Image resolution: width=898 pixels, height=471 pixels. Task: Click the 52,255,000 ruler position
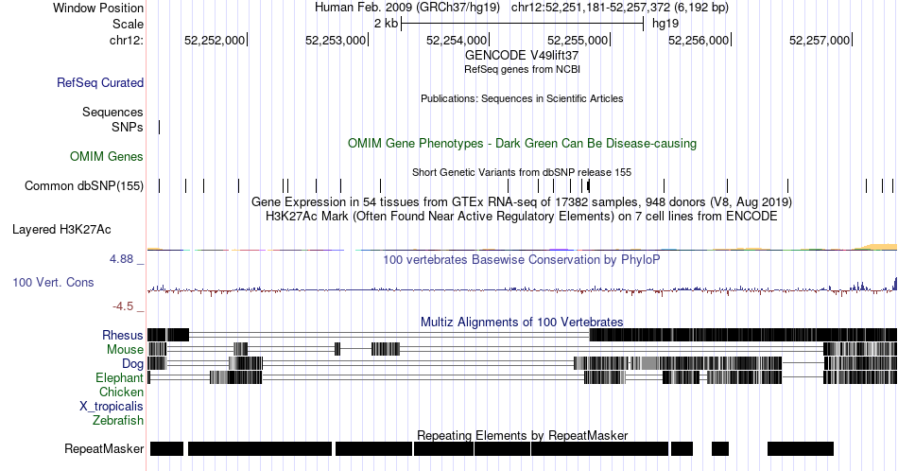pyautogui.click(x=578, y=40)
